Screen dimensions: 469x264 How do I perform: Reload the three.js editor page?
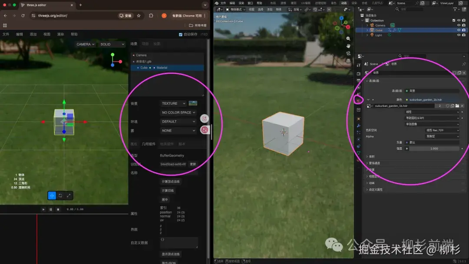tap(23, 16)
